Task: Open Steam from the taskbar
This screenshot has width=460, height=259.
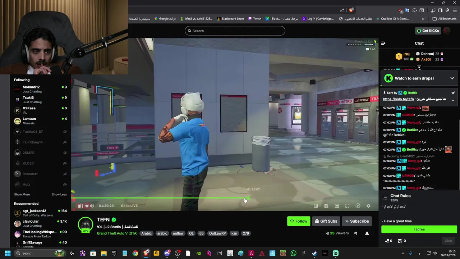Action: pyautogui.click(x=314, y=253)
